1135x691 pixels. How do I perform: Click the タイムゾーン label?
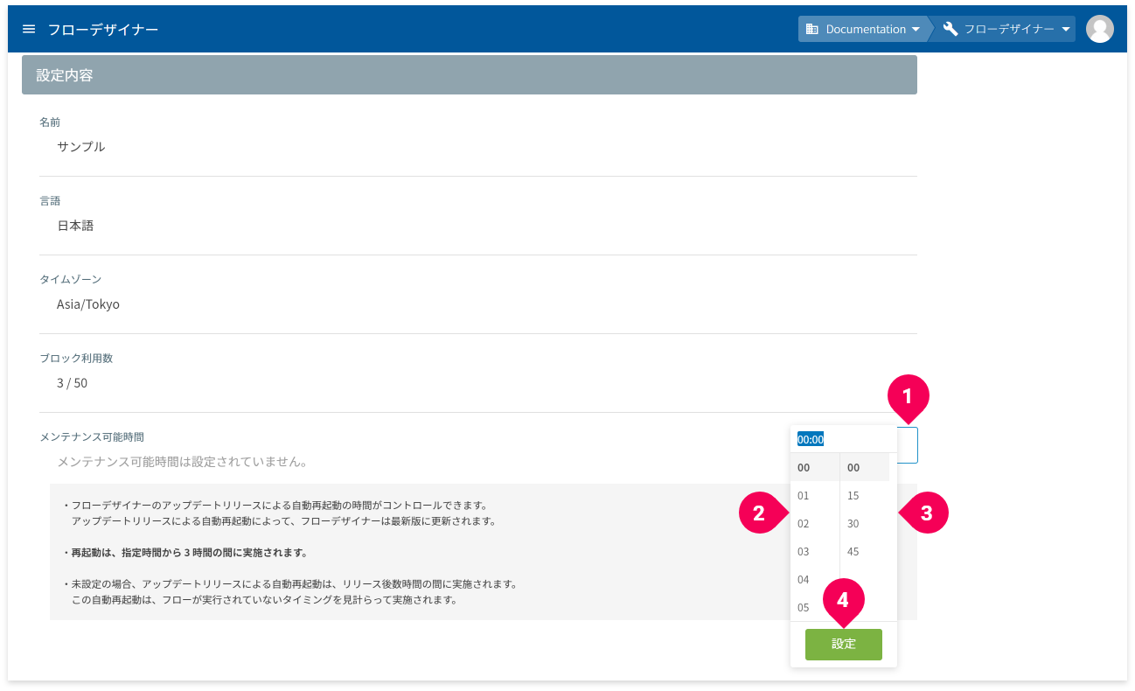pyautogui.click(x=71, y=279)
